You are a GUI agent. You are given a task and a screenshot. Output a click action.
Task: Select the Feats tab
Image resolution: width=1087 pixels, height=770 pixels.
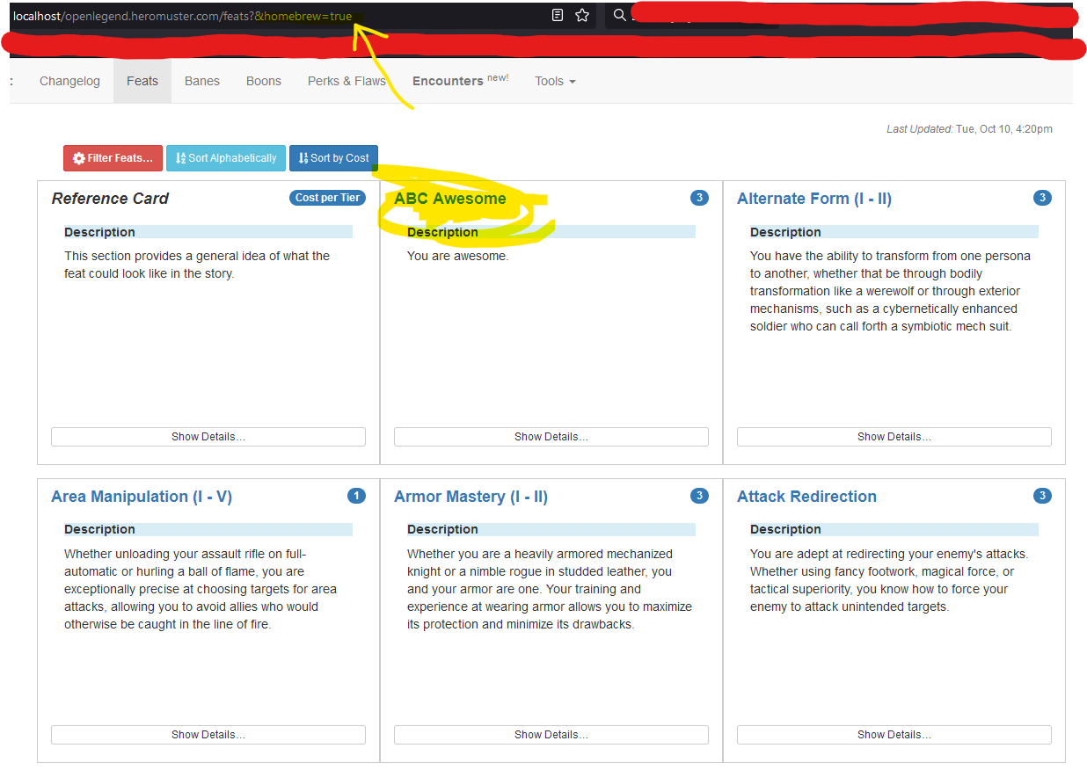tap(142, 81)
